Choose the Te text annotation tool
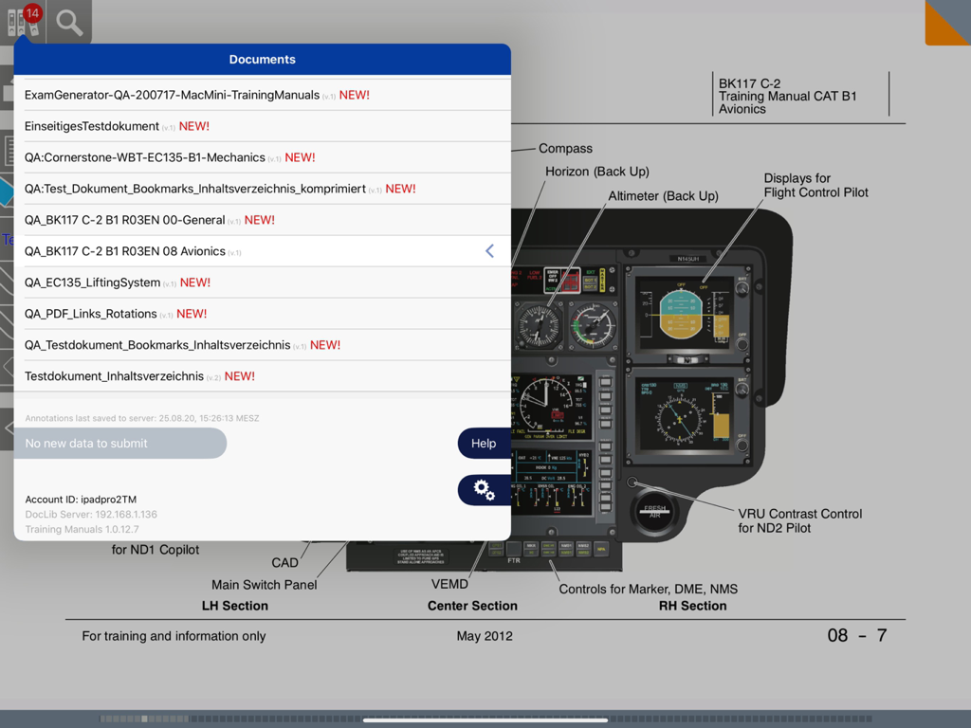The image size is (971, 728). click(x=8, y=240)
